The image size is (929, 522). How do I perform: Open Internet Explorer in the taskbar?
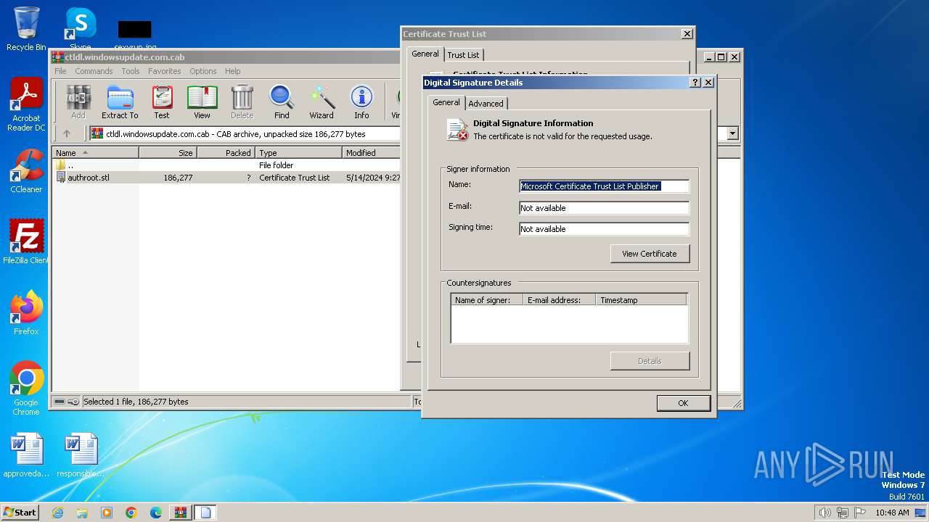[57, 513]
